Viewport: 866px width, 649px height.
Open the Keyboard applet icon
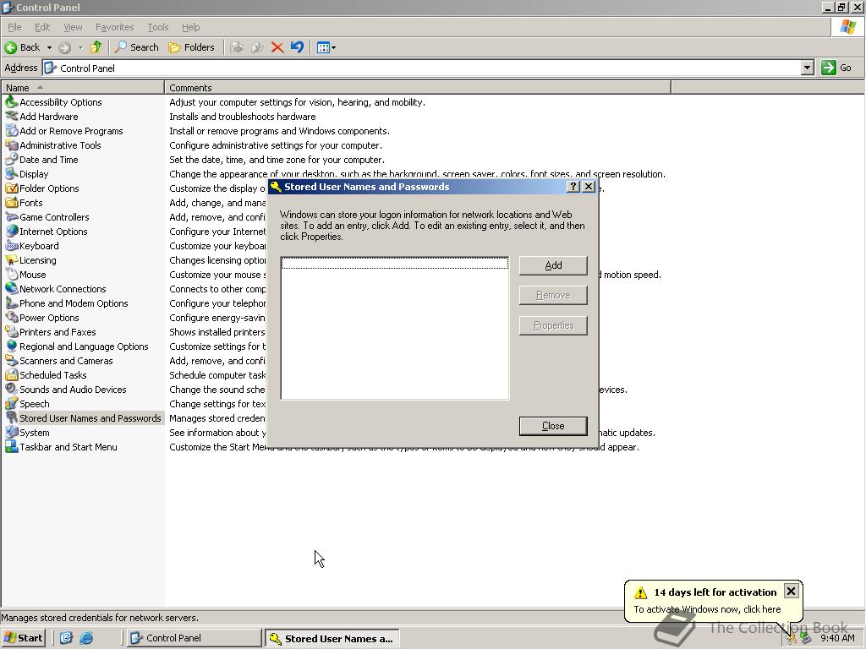coord(12,246)
